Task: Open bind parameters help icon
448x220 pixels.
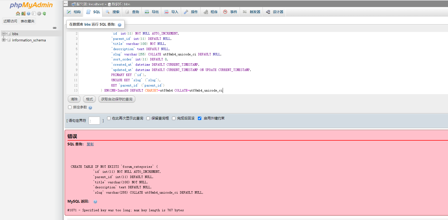Action: point(90,108)
